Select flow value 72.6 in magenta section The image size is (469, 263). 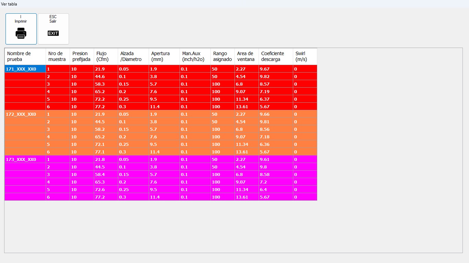tap(106, 189)
